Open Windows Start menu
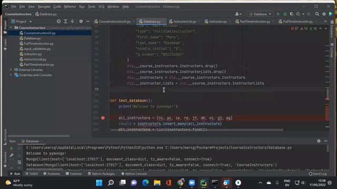Viewport: 337px width, 189px height. [x=99, y=183]
